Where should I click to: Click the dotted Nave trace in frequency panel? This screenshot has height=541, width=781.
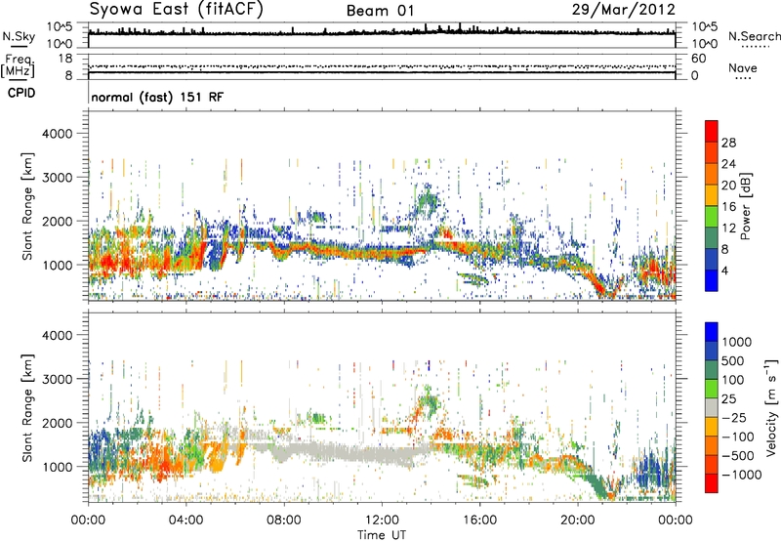click(382, 65)
